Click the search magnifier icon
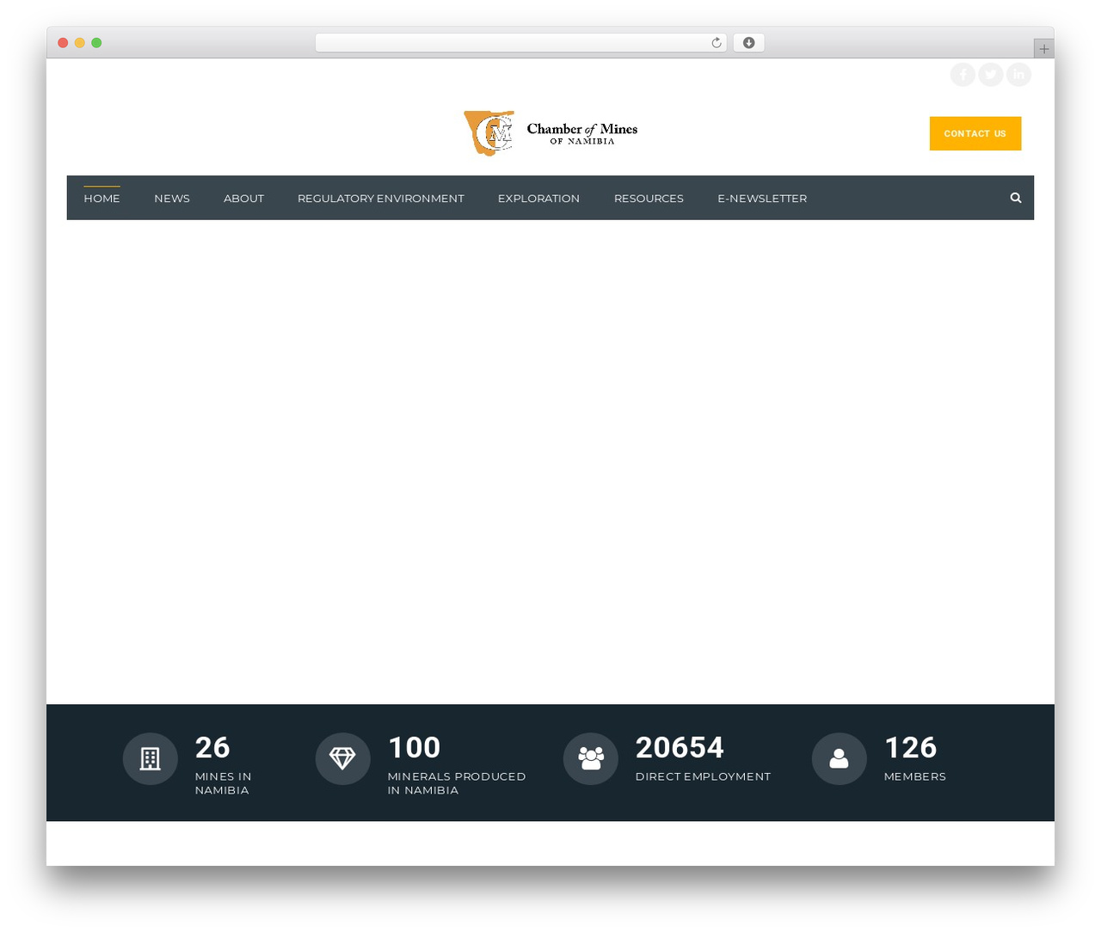The width and height of the screenshot is (1101, 932). tap(1016, 198)
